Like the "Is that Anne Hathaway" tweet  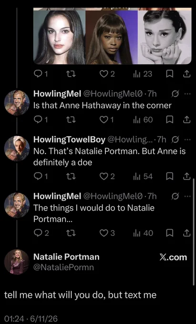[107, 120]
